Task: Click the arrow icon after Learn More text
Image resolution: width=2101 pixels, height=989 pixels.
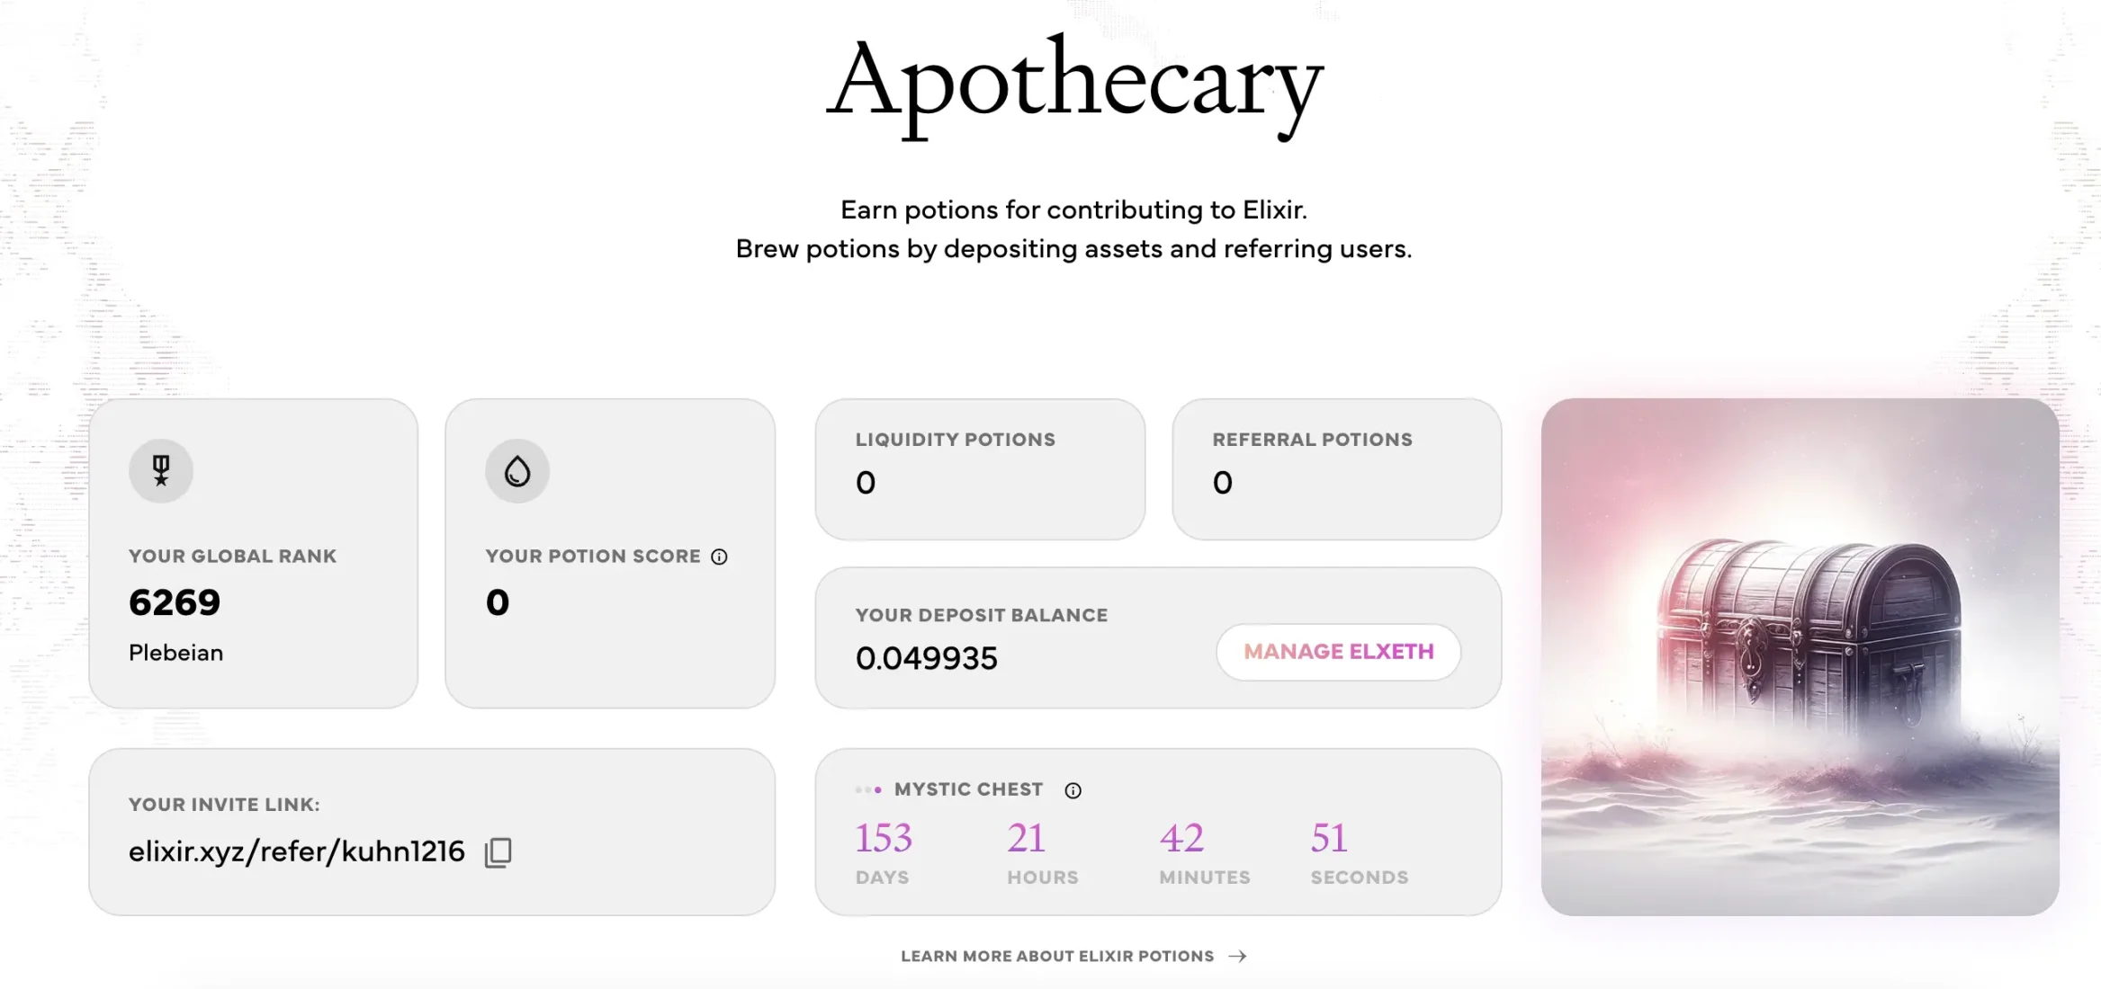Action: point(1238,956)
